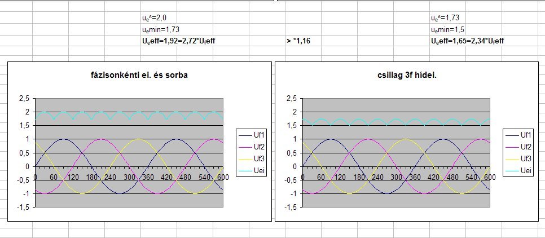Select Uf1 legend entry in right chart

tap(518, 134)
